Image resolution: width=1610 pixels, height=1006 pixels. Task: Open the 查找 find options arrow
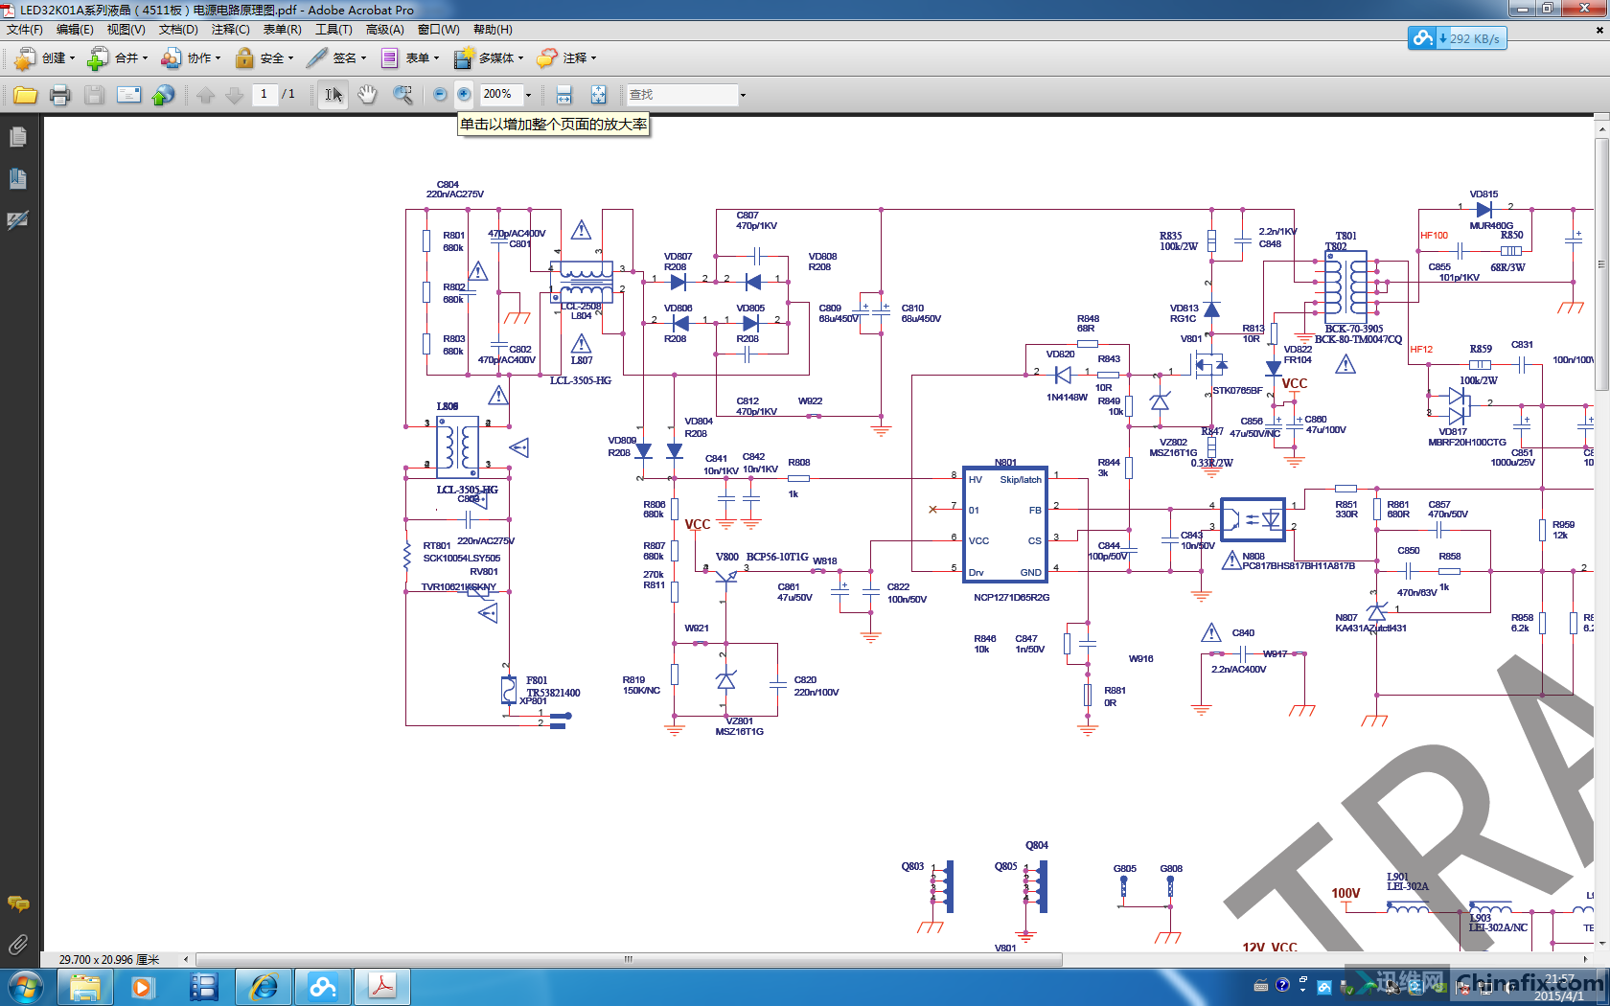pos(743,95)
